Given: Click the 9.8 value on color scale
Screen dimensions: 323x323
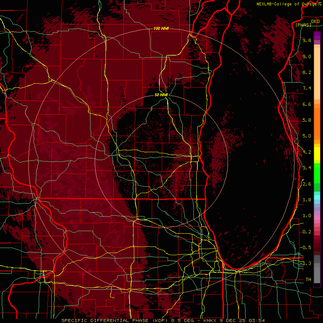Looking at the screenshot, I should click(307, 41).
